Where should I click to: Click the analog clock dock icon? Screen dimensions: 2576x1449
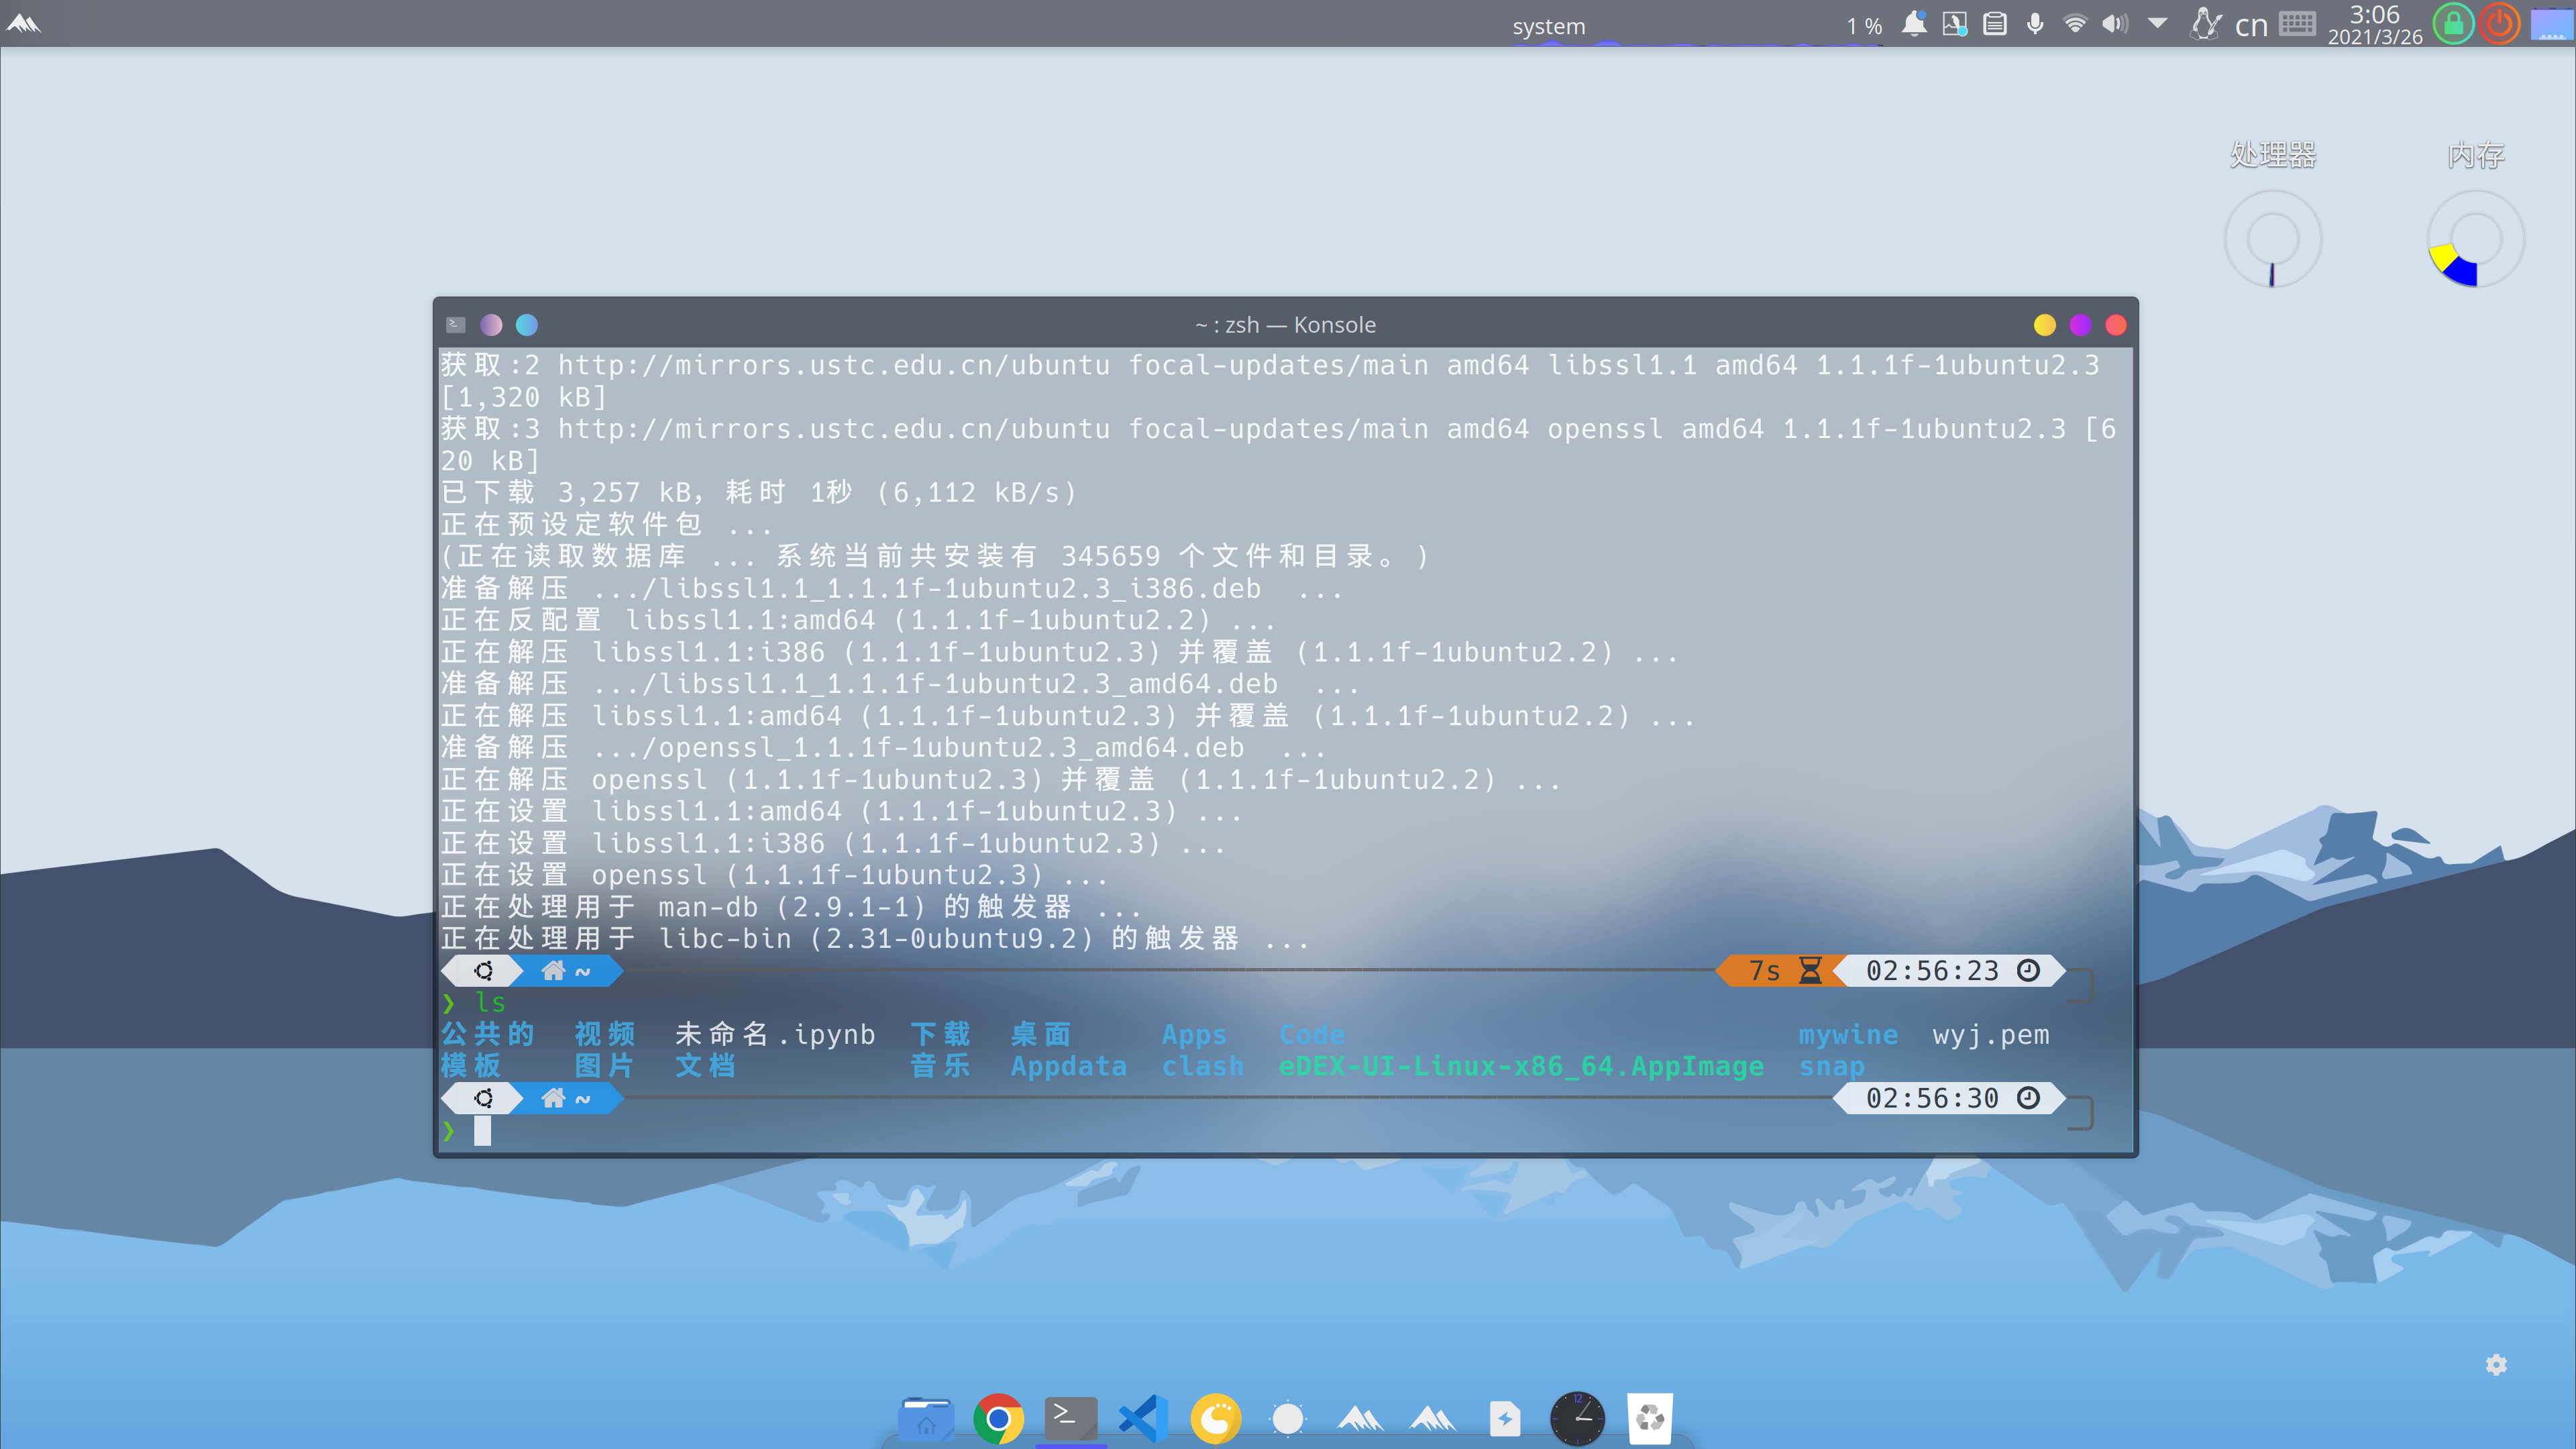coord(1577,1418)
